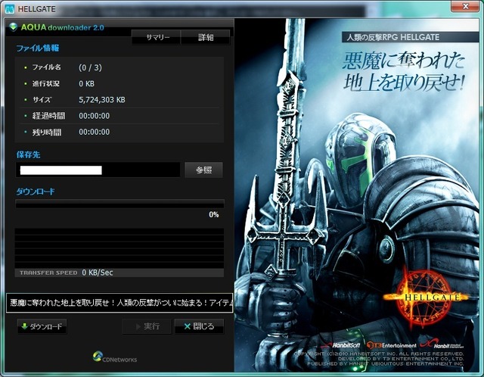The height and width of the screenshot is (377, 484).
Task: Click the 残り時間 remaining time value
Action: pyautogui.click(x=94, y=132)
